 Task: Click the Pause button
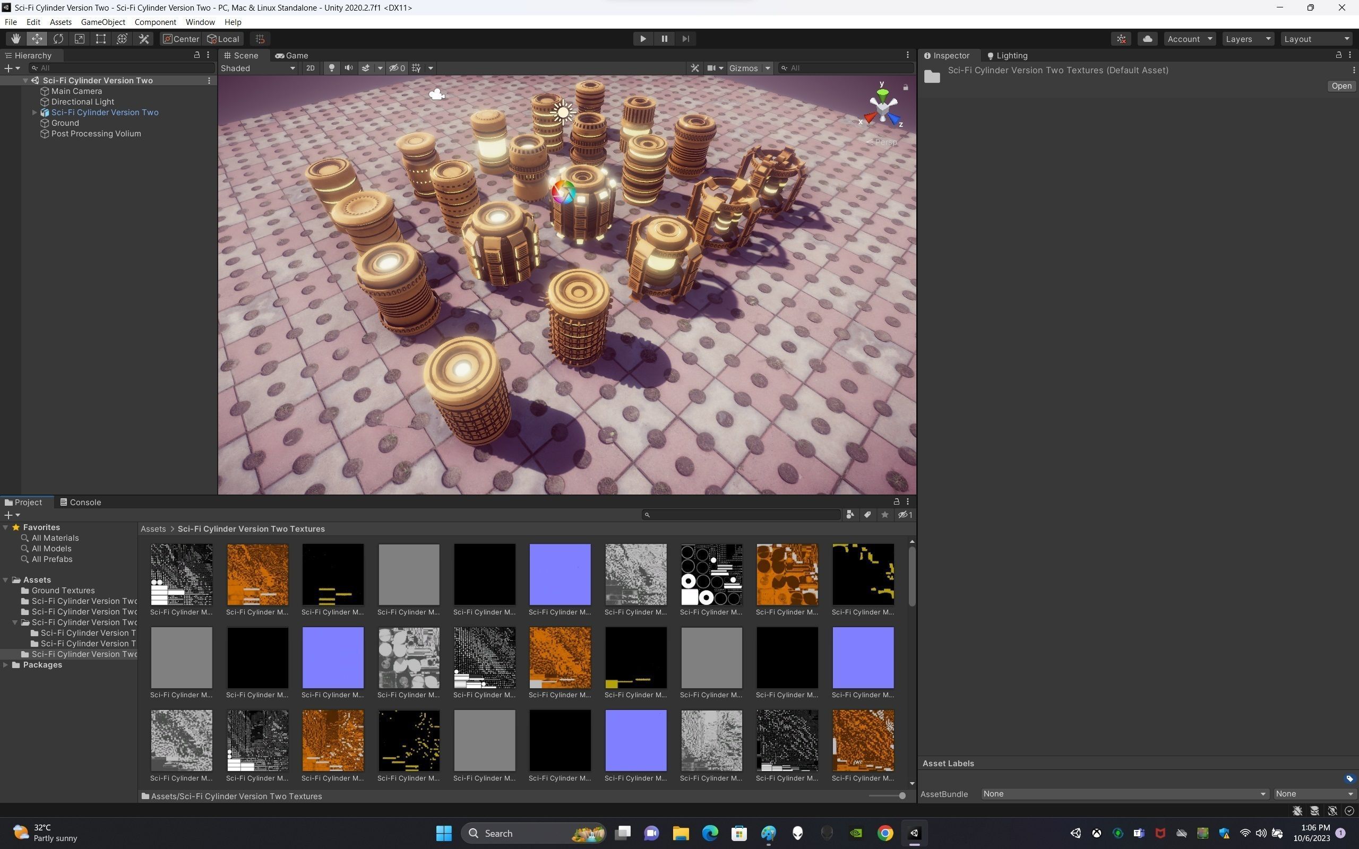pyautogui.click(x=664, y=39)
